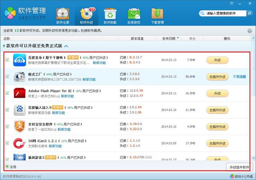
Task: Uncheck the 格式工厂 checkbox
Action: (7, 76)
